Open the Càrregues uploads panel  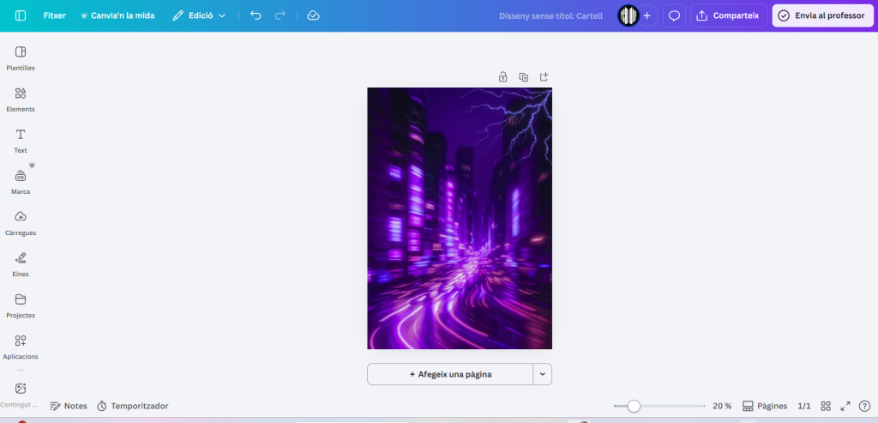coord(21,221)
